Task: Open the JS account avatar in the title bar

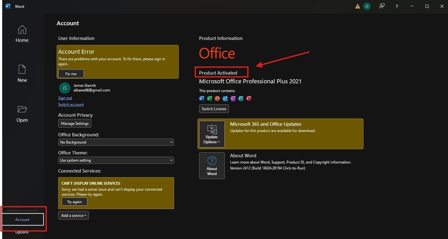Action: (x=367, y=6)
